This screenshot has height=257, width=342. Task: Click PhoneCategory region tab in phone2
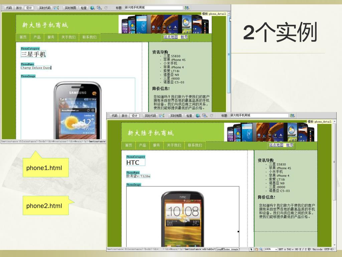[136, 157]
